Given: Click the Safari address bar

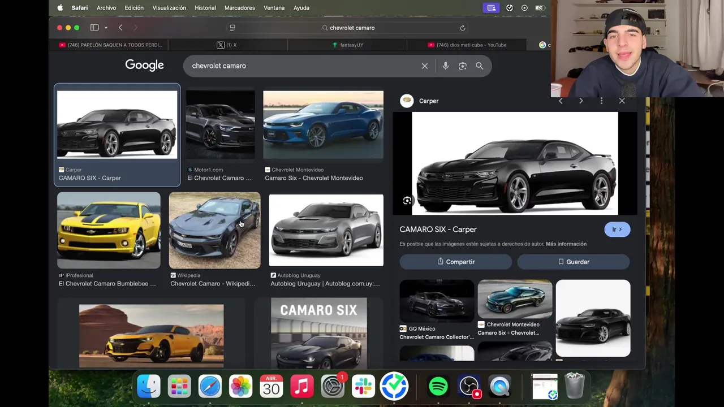Looking at the screenshot, I should pos(348,28).
